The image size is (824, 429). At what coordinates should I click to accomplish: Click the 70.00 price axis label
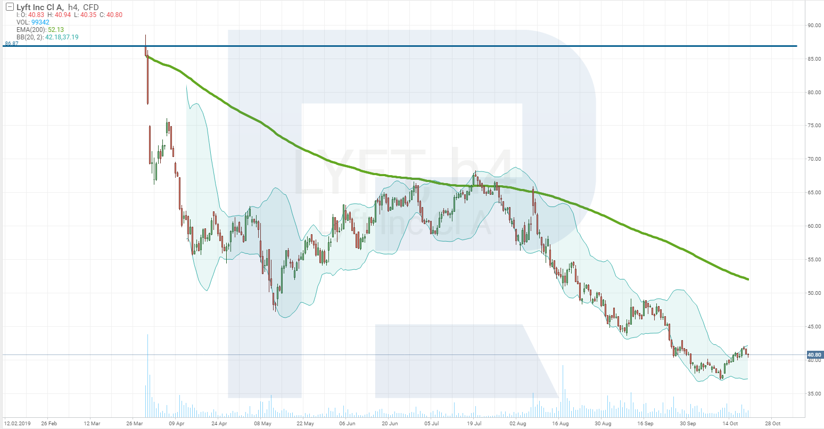[814, 159]
